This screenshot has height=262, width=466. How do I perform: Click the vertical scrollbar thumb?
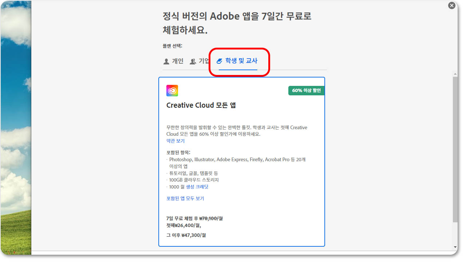click(455, 149)
